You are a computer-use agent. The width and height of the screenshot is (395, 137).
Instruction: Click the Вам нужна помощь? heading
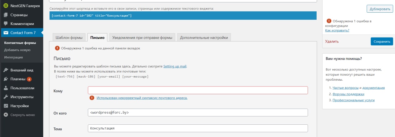pos(344,58)
